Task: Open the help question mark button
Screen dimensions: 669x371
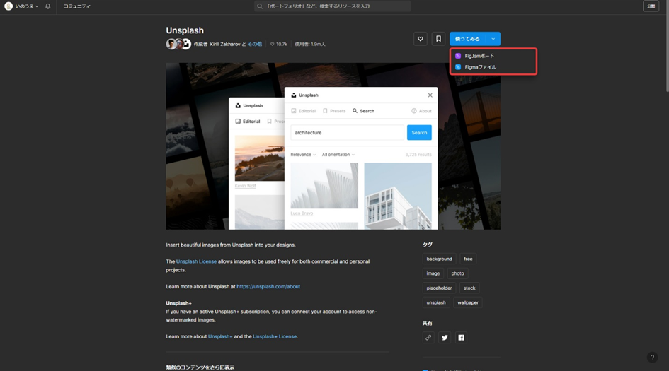Action: pyautogui.click(x=652, y=358)
